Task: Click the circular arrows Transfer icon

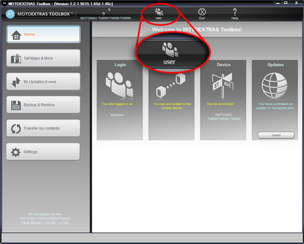Action: (x=16, y=129)
